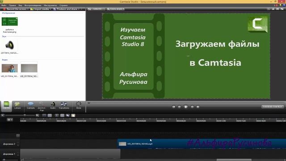Click the blue icon right of the light bulb

click(284, 5)
